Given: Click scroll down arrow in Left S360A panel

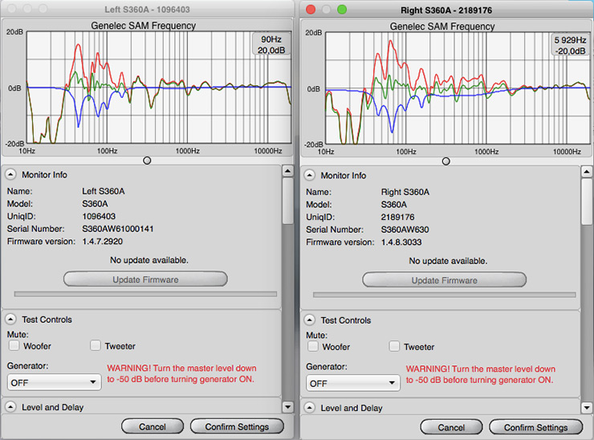Looking at the screenshot, I should pyautogui.click(x=288, y=407).
